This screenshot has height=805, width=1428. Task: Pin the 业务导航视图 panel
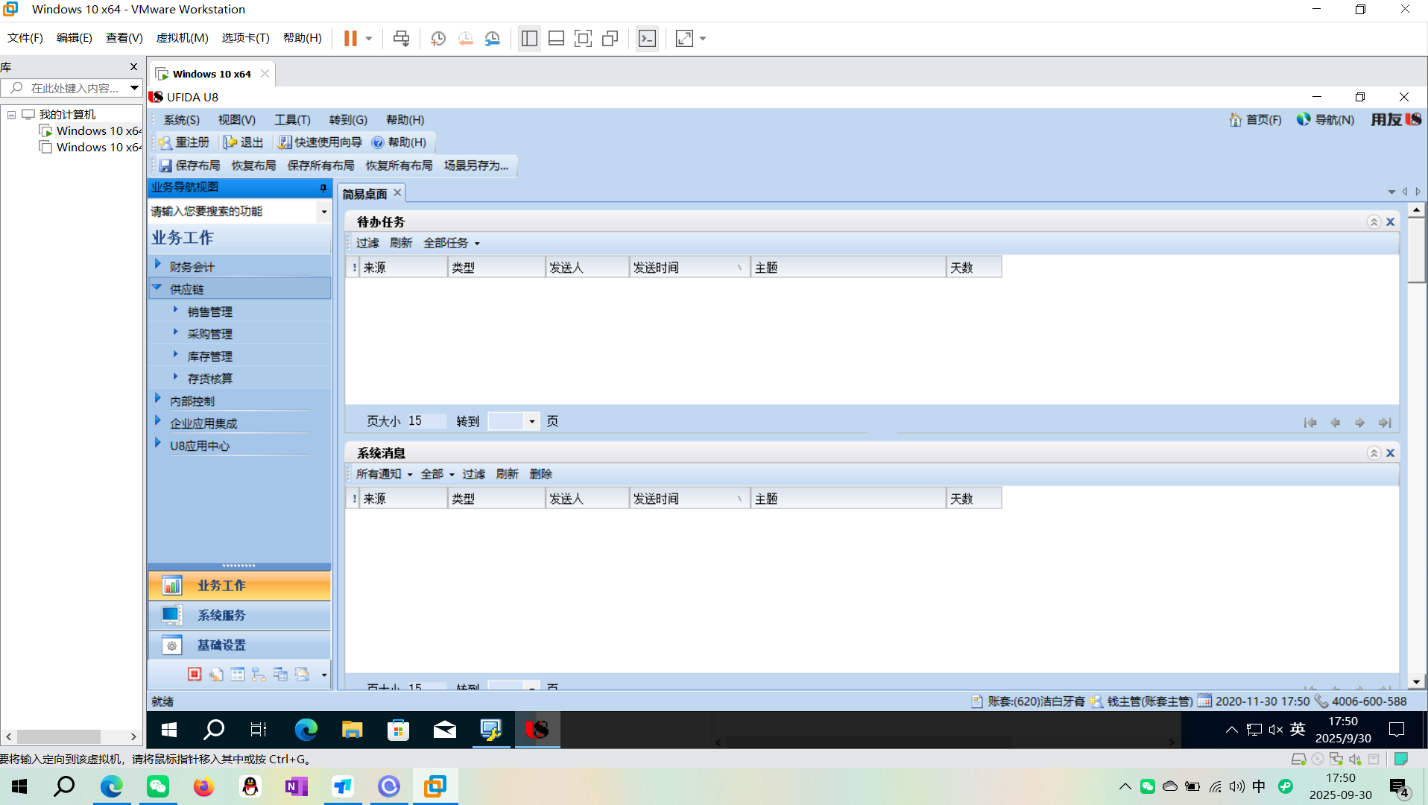point(323,188)
